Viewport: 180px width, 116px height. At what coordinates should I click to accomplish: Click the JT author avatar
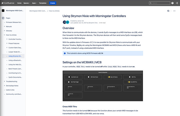64,22
